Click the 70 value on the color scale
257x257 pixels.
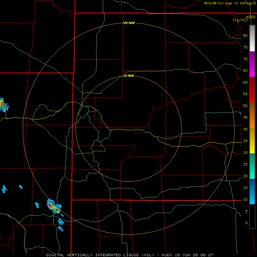(x=245, y=59)
